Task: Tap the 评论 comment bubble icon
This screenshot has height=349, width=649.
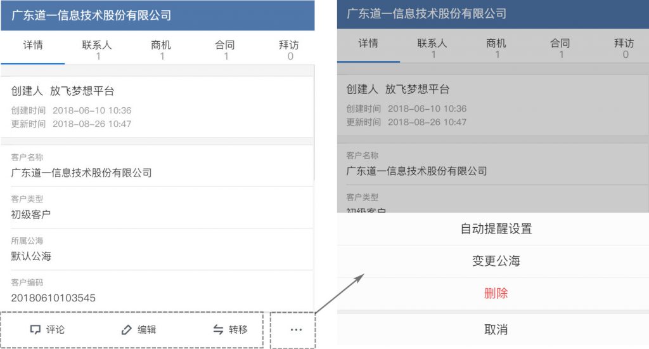Action: (35, 330)
